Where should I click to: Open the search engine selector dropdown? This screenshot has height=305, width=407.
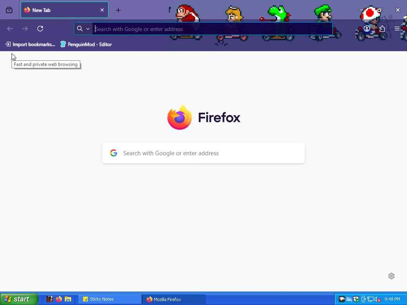point(83,29)
